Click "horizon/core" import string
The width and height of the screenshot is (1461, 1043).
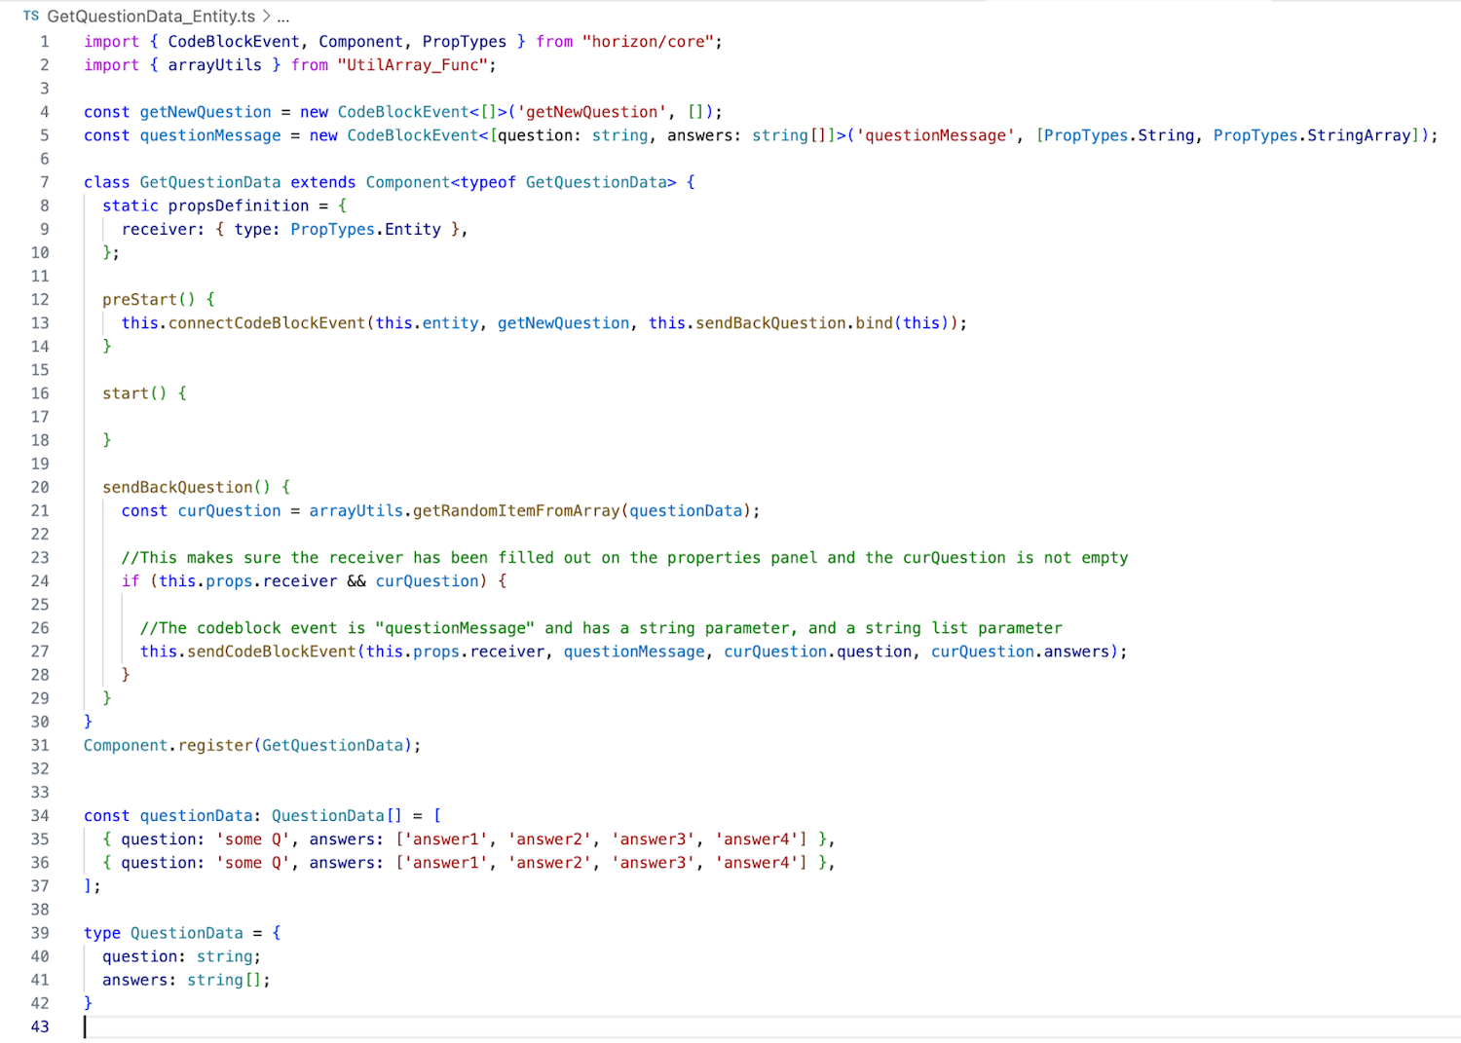coord(648,42)
